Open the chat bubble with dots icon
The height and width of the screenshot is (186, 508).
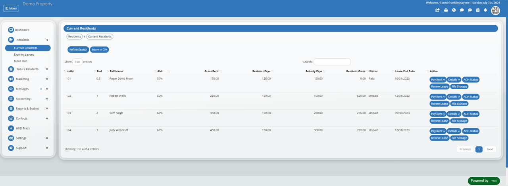[x=462, y=10]
